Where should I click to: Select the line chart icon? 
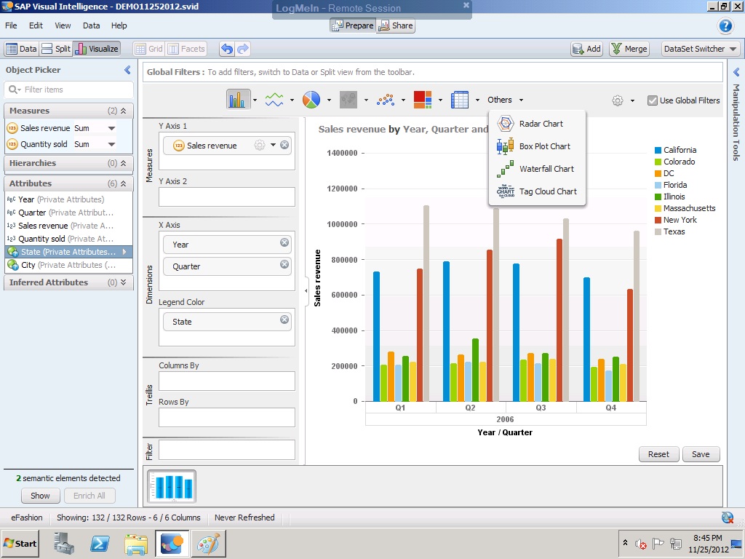274,100
